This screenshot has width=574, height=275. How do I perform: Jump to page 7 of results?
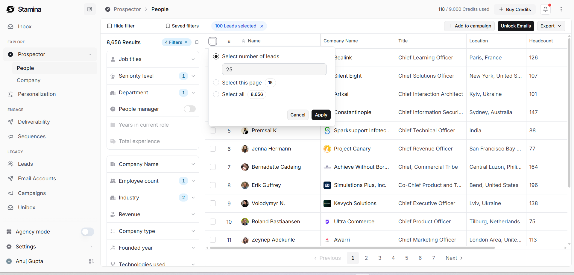click(x=434, y=258)
